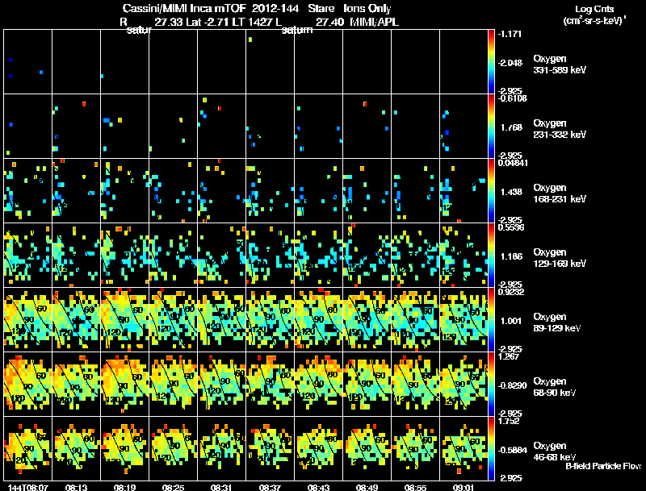Click the top row color scale bar
This screenshot has height=491, width=646.
[x=491, y=61]
